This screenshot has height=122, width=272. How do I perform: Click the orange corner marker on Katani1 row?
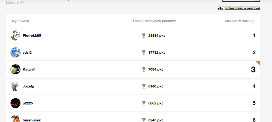coord(258,63)
